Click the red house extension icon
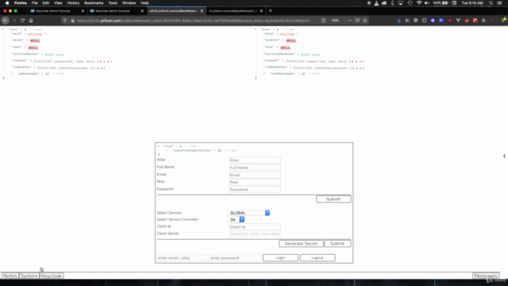The height and width of the screenshot is (286, 508). (x=475, y=21)
